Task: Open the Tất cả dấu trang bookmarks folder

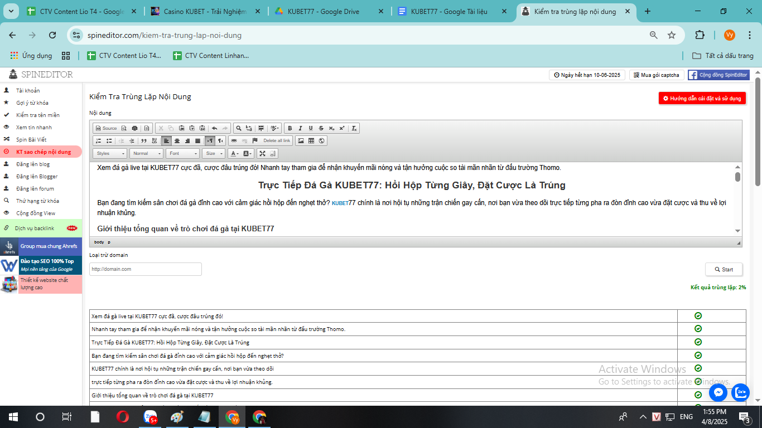Action: [x=722, y=56]
